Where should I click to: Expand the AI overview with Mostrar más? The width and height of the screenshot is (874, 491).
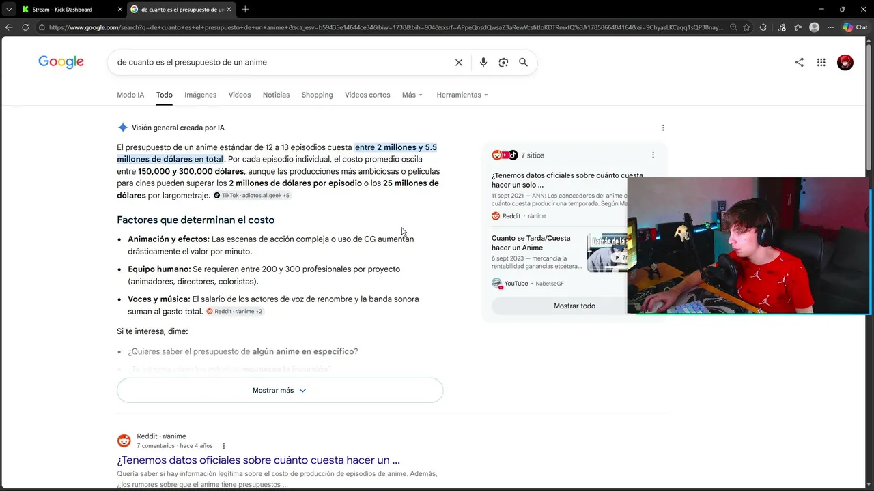point(280,390)
